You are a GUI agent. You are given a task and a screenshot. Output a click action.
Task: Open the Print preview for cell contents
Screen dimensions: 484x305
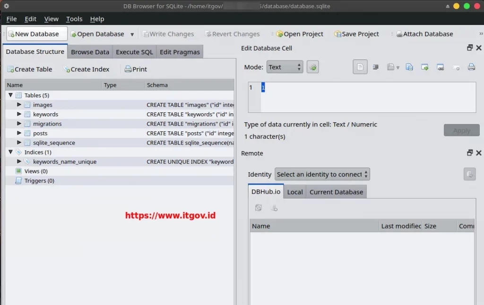(x=471, y=67)
